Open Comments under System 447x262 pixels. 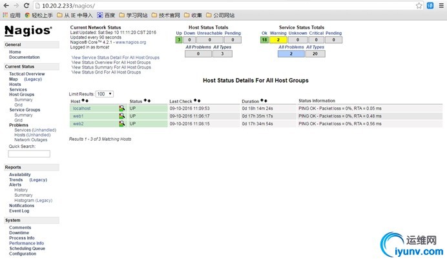pos(20,228)
